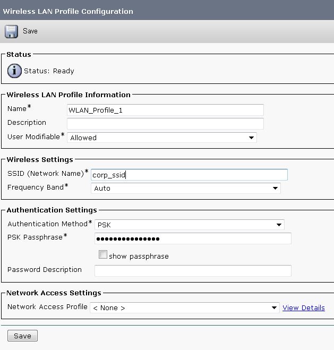The image size is (334, 350).
Task: Click the Password Description text box
Action: [x=193, y=270]
